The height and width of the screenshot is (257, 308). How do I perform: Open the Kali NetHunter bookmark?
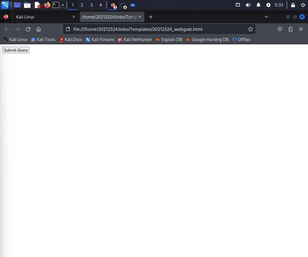click(x=135, y=40)
